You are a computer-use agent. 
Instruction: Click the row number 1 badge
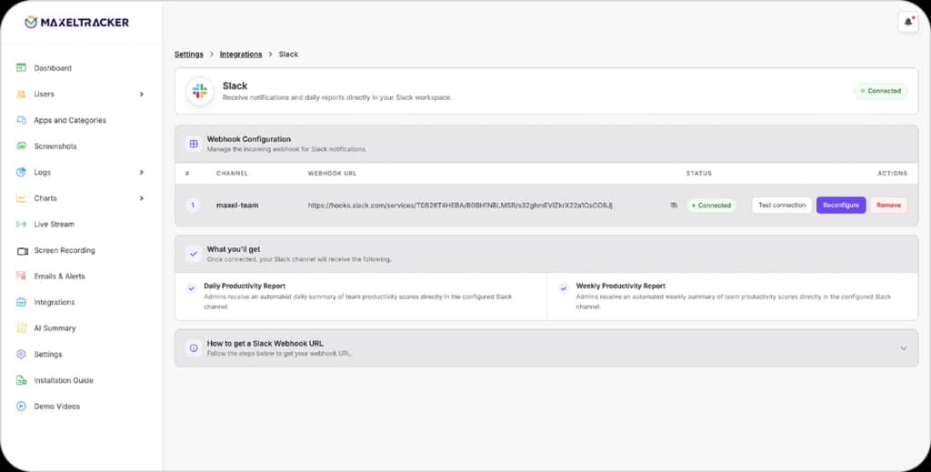[193, 206]
